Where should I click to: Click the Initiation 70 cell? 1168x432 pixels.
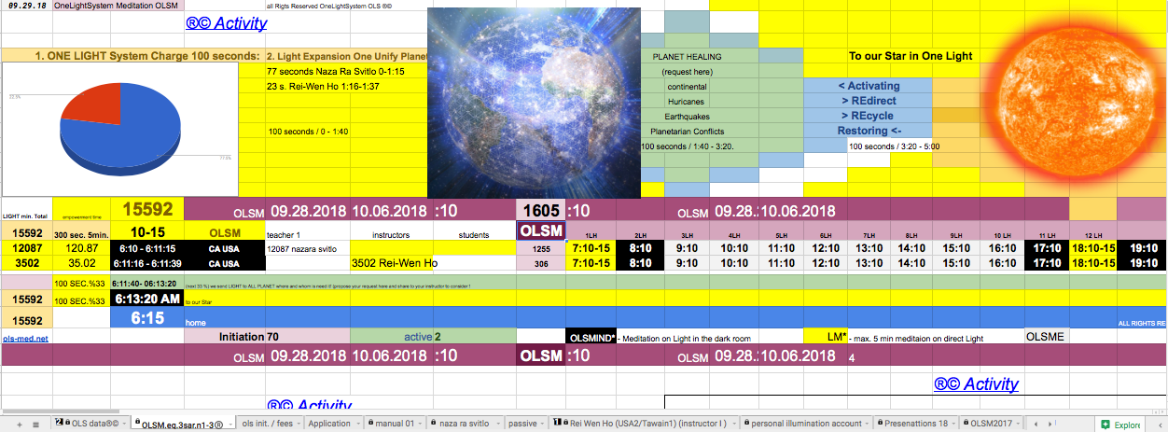[267, 336]
